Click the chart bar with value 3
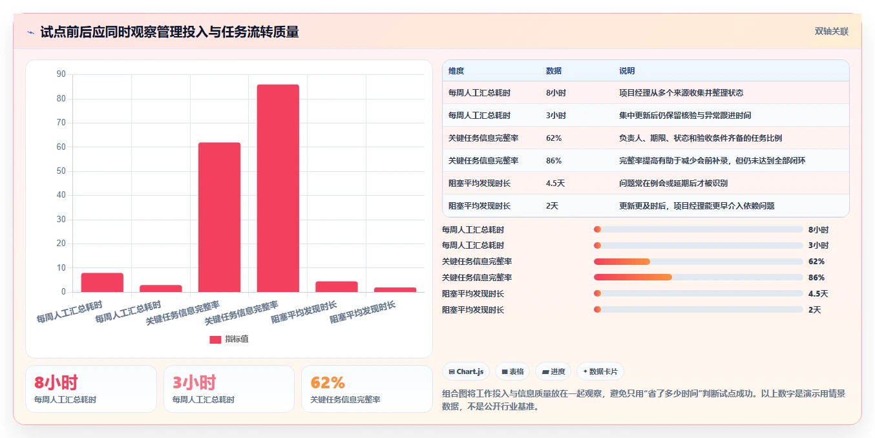This screenshot has height=438, width=875. [161, 288]
